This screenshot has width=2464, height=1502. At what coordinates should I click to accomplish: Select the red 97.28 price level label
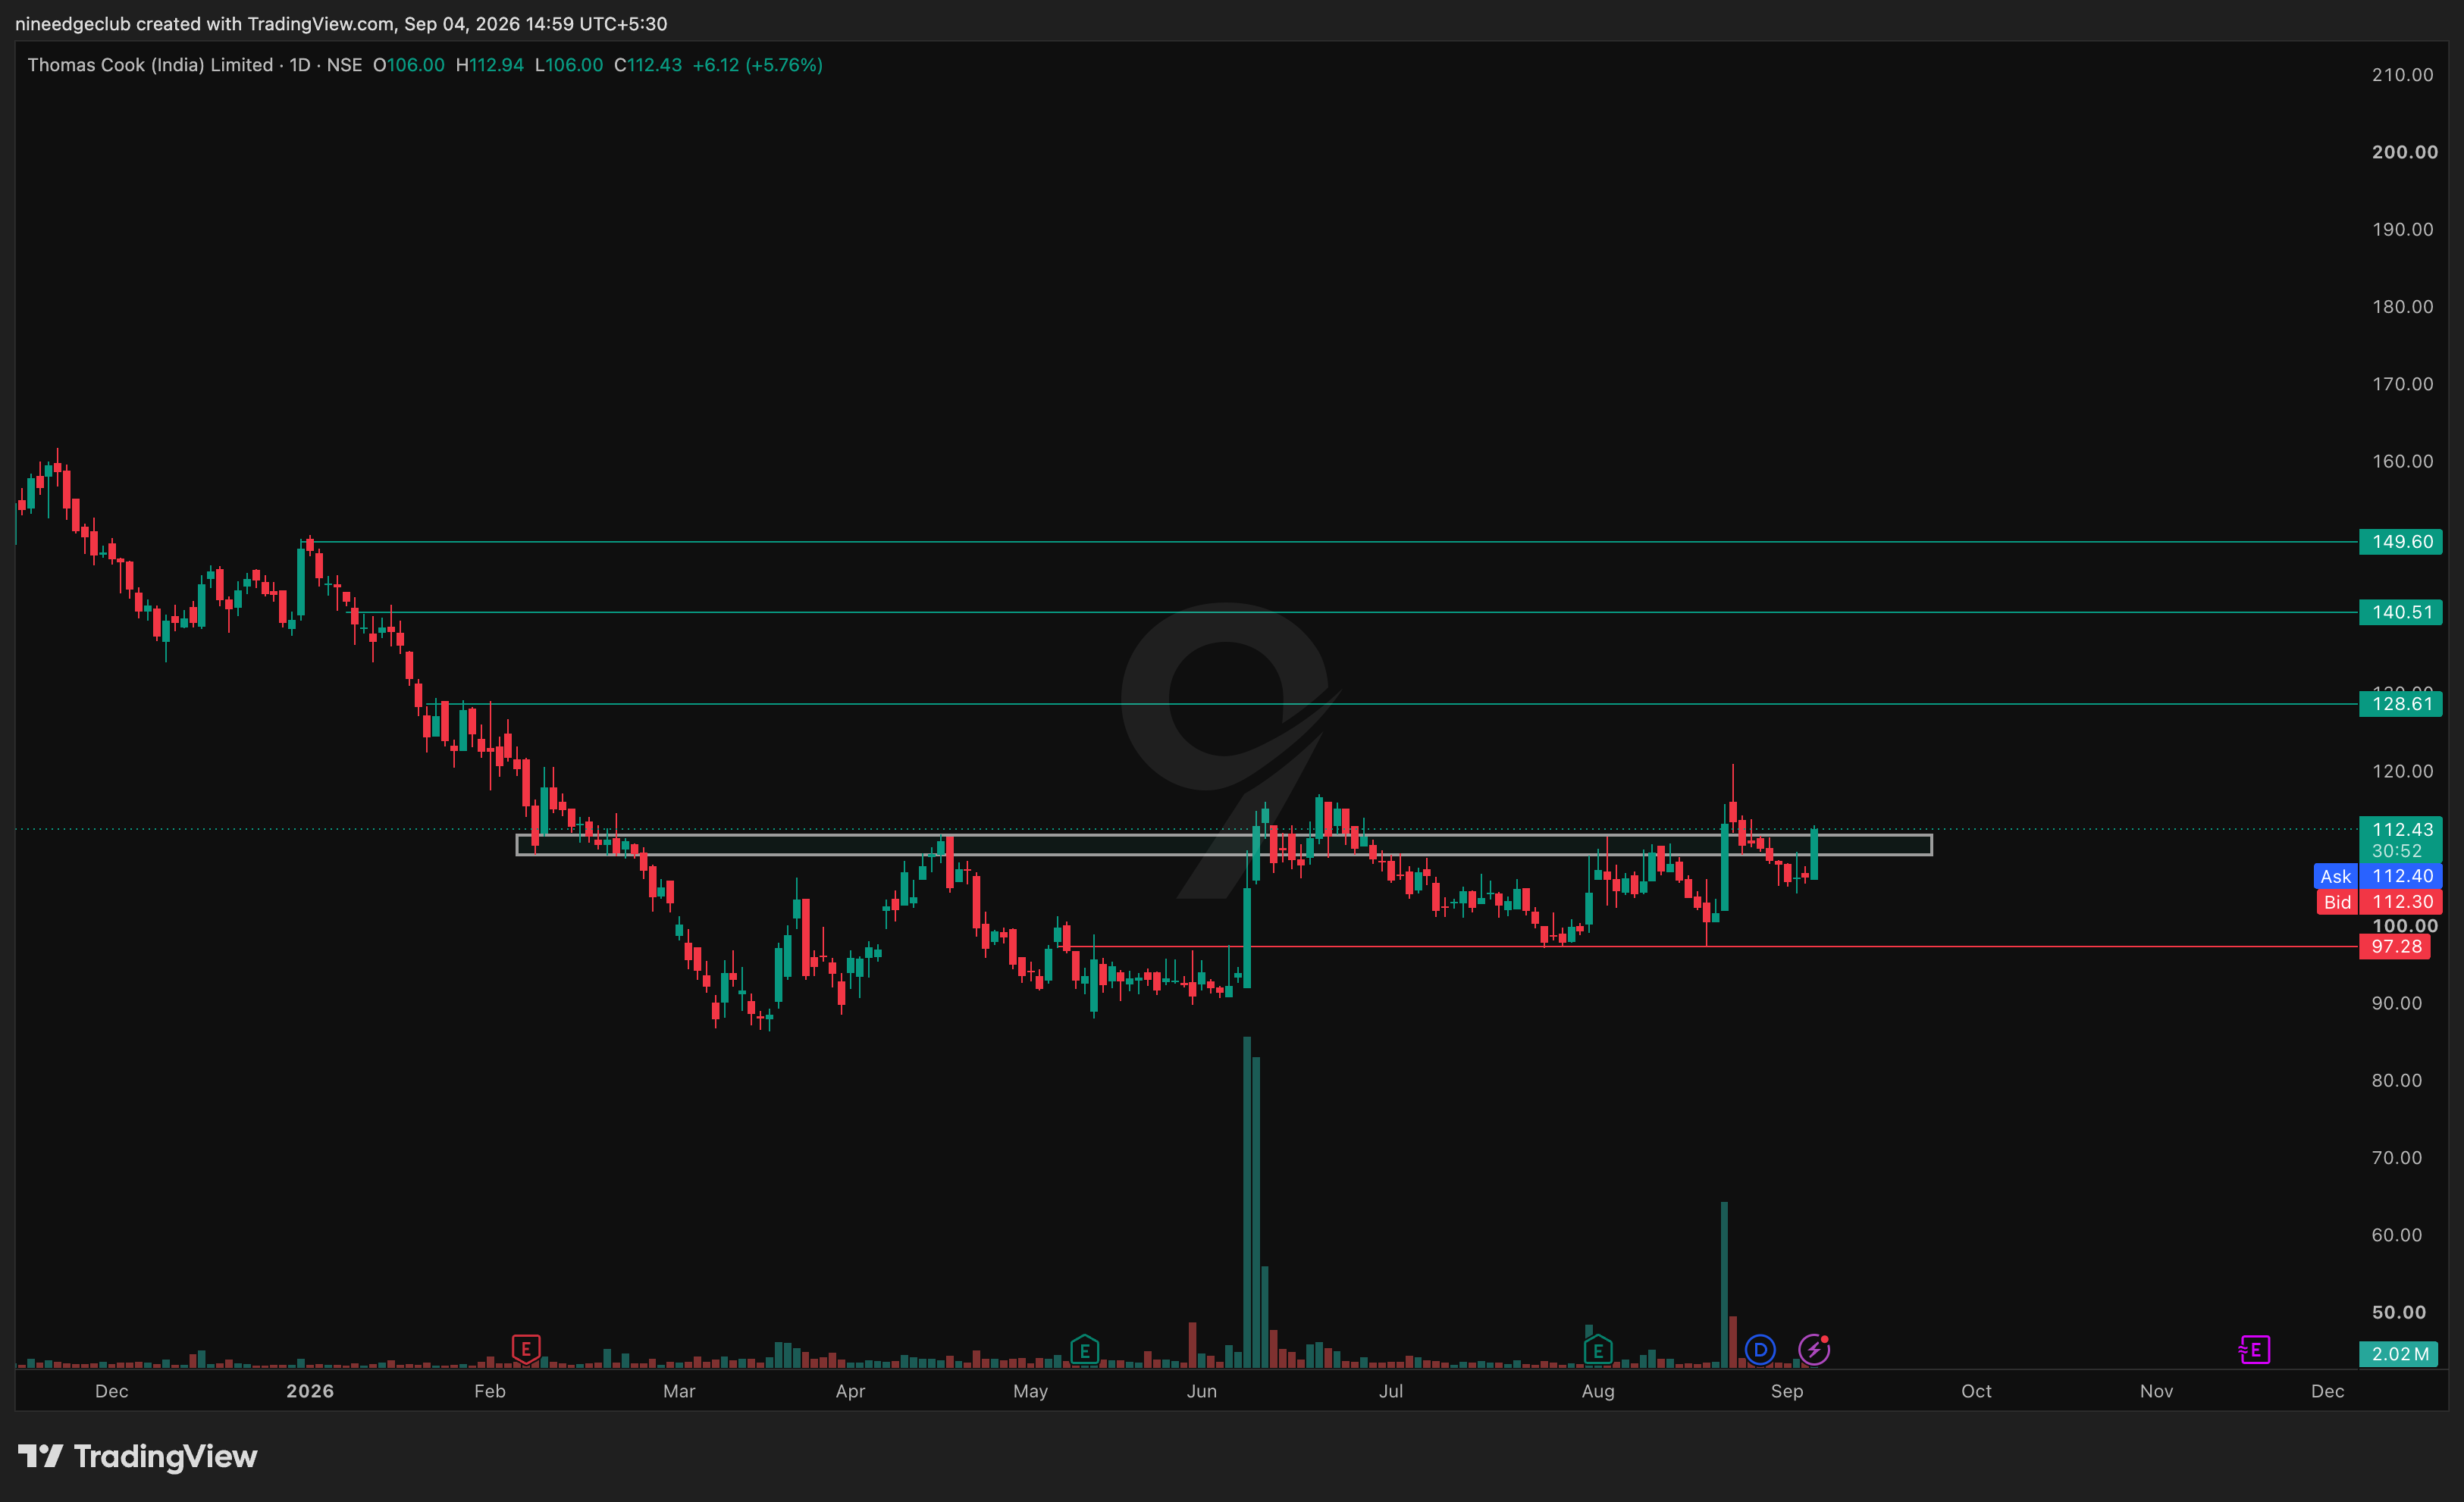pyautogui.click(x=2395, y=947)
